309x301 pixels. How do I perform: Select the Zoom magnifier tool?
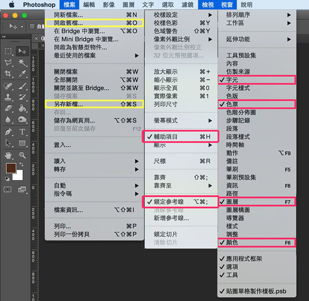click(22, 155)
